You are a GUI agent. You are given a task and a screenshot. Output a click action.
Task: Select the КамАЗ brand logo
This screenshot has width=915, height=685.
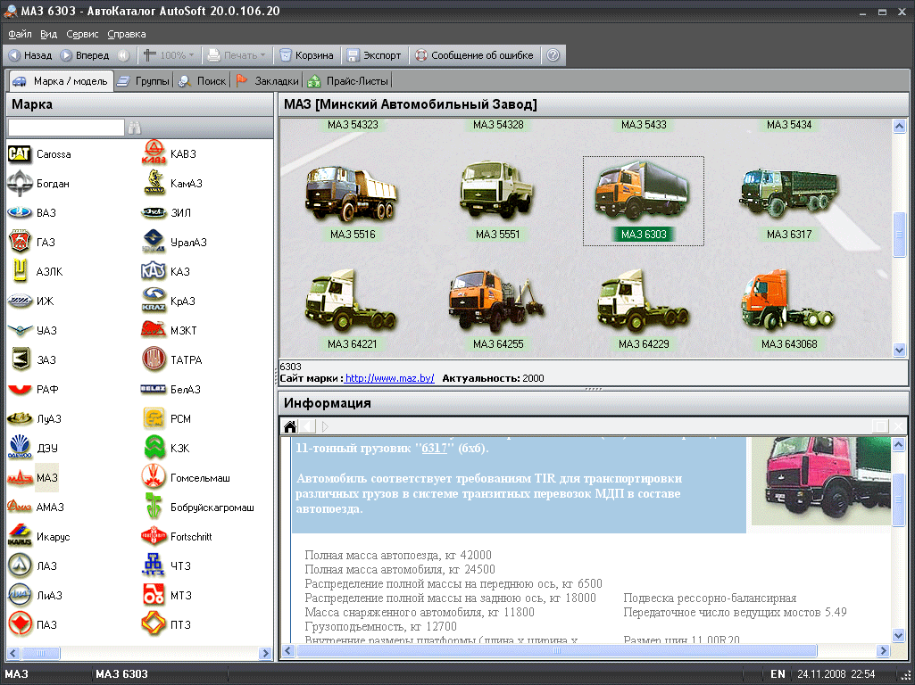point(154,183)
